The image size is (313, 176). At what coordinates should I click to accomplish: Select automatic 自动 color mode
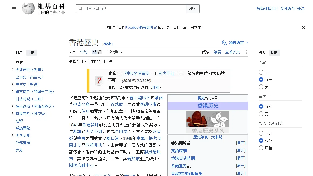(x=261, y=133)
